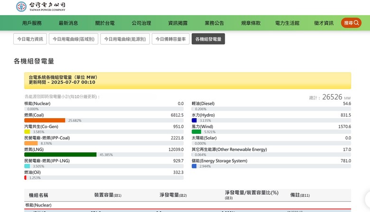Click the dark green LNG progress bar

[60, 155]
